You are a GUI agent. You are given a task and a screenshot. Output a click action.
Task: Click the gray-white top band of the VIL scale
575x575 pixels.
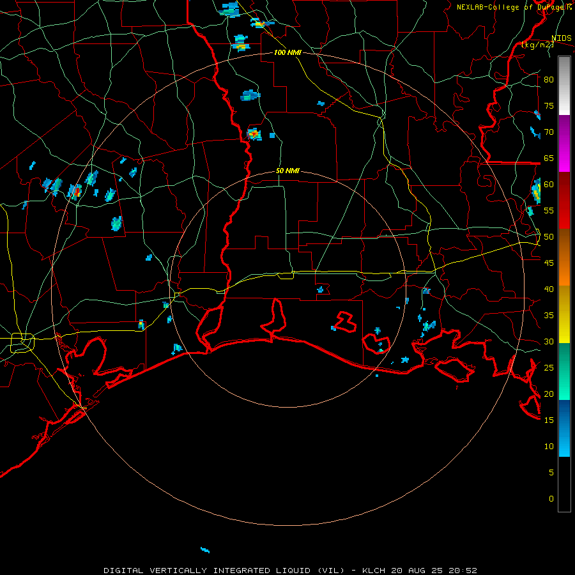tap(564, 86)
